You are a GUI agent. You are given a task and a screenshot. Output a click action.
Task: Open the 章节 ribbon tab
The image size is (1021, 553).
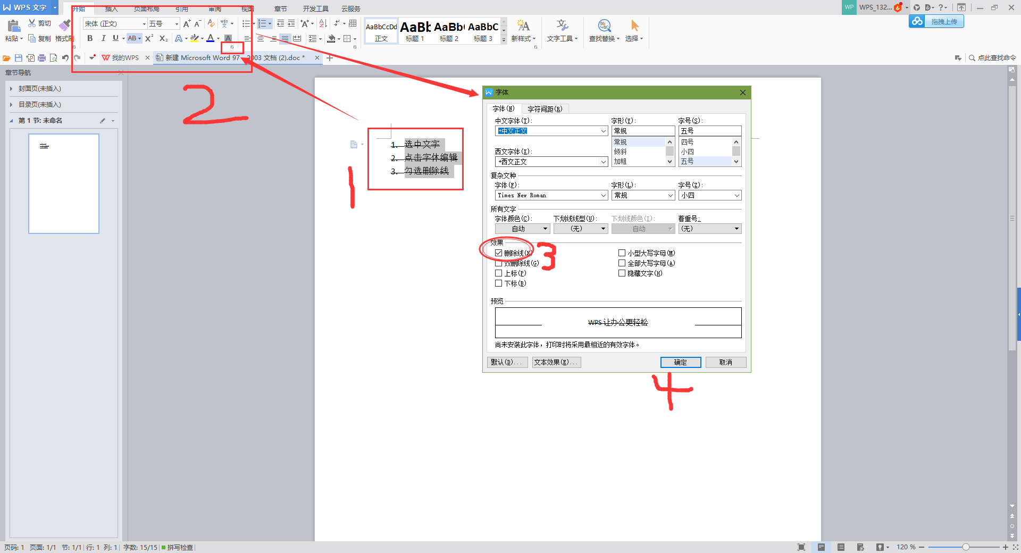[281, 9]
